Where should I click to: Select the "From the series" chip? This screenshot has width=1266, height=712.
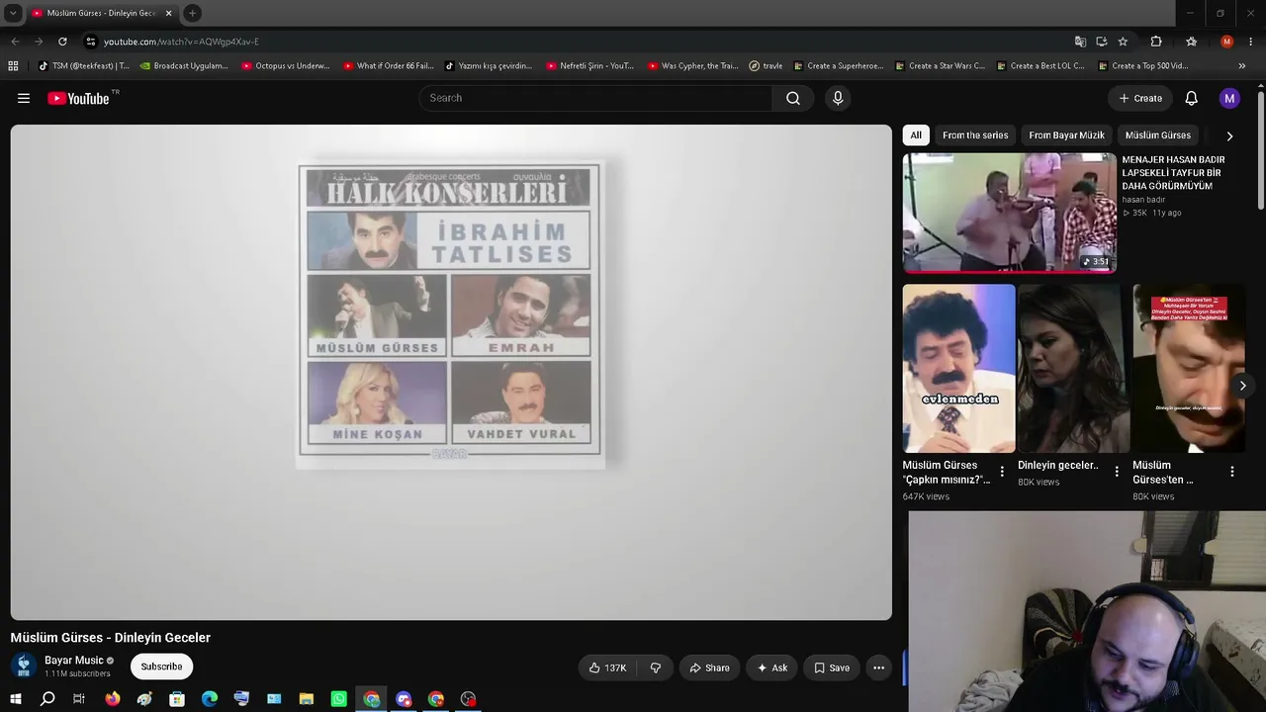click(x=975, y=135)
